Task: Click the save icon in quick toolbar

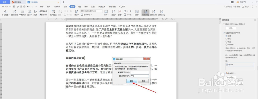Action: pyautogui.click(x=14, y=7)
